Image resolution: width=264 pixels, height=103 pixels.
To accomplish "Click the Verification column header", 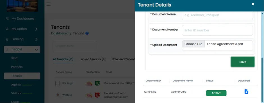I will pyautogui.click(x=93, y=72).
